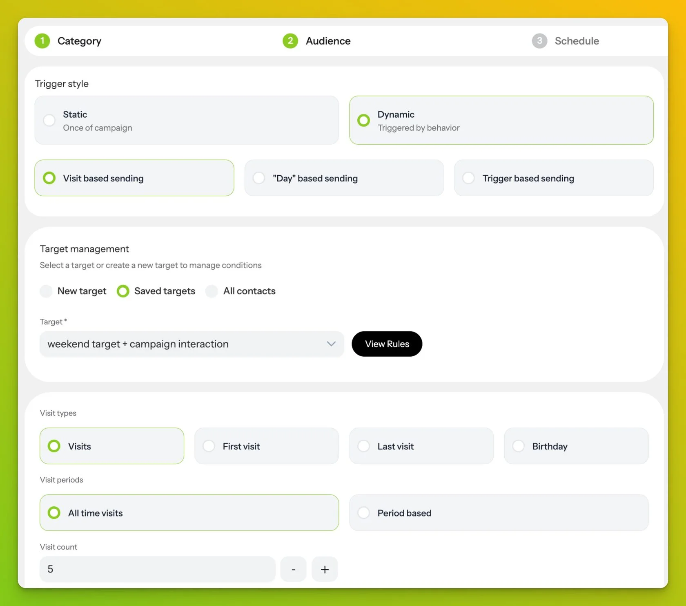Enable Trigger based sending
Screen dimensions: 686x606
(x=554, y=178)
